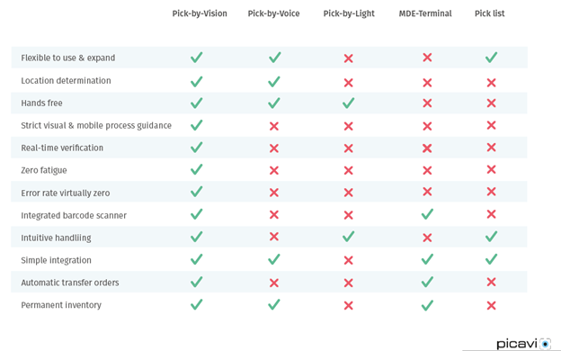Click the picavi logo eye icon
This screenshot has width=561, height=351.
(x=545, y=344)
